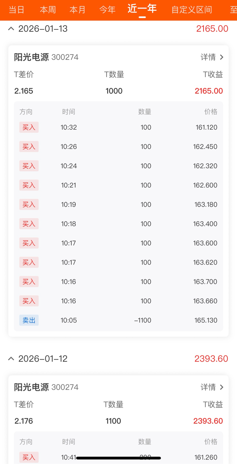Collapse the 2026-01-13 section chevron
The height and width of the screenshot is (464, 237).
(11, 29)
